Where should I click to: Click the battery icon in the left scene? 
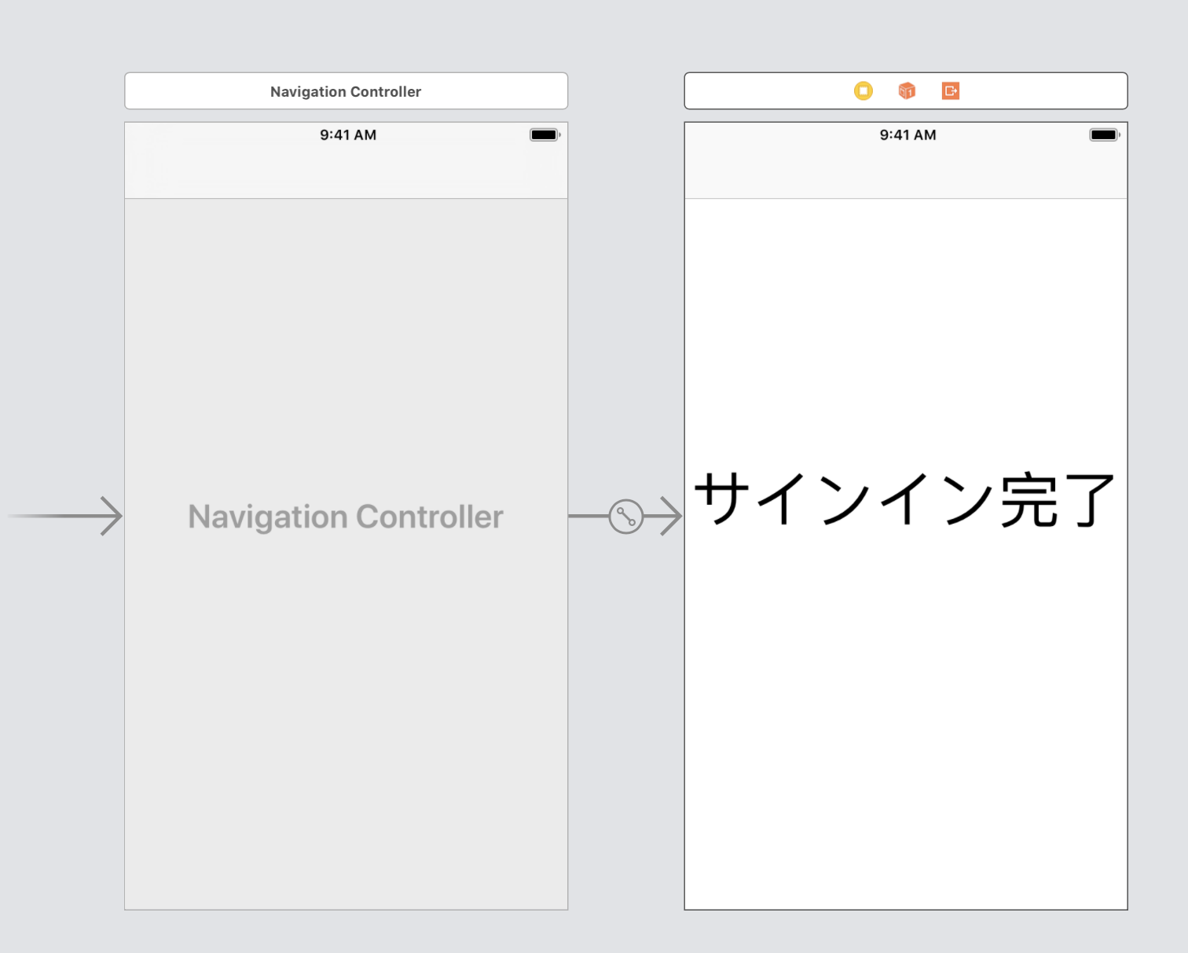[x=544, y=134]
